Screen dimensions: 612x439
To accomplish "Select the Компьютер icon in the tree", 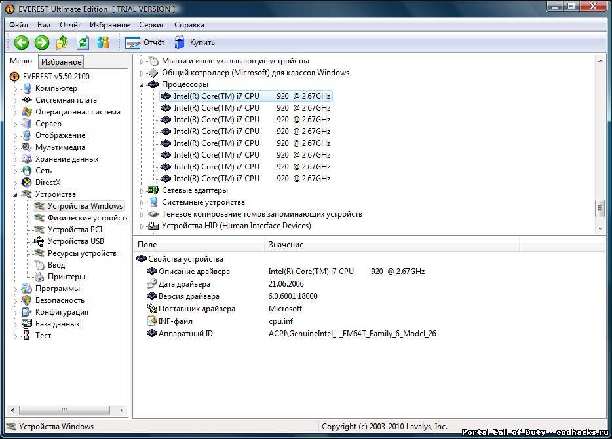I will coord(27,88).
